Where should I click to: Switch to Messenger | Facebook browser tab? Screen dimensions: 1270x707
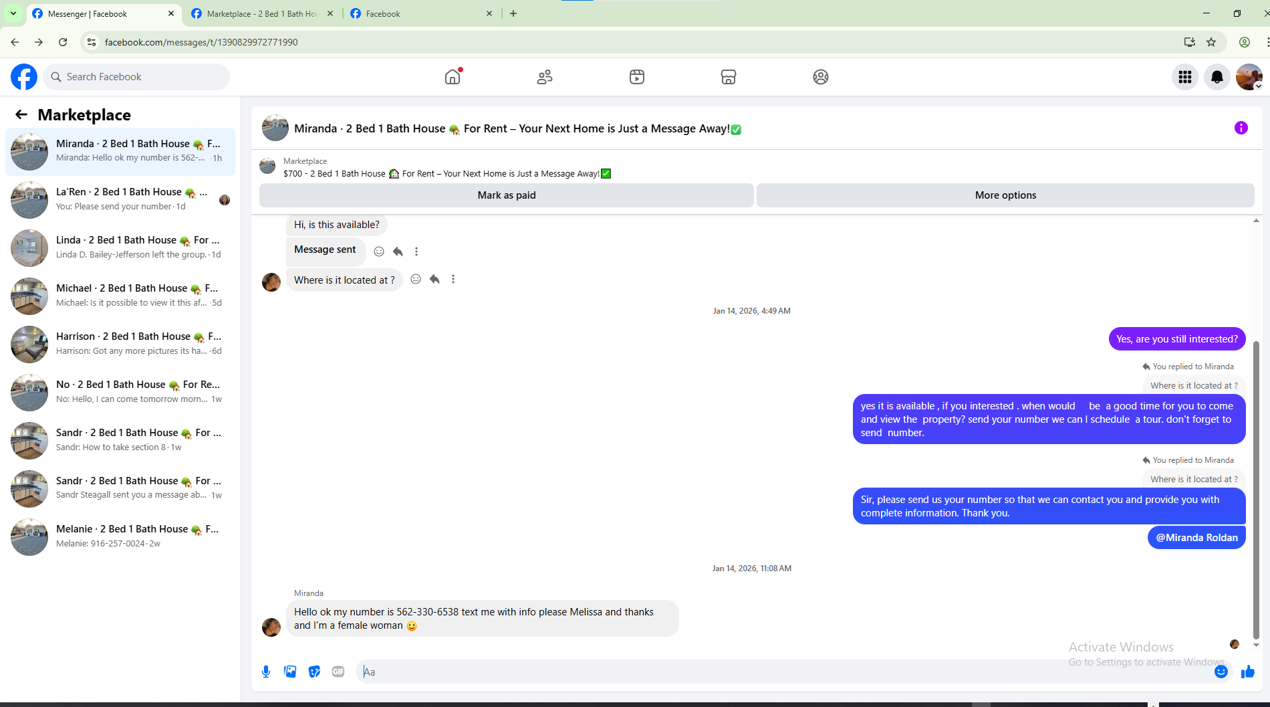(x=104, y=13)
